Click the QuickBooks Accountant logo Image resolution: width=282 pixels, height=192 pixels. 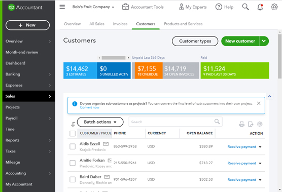[25, 7]
